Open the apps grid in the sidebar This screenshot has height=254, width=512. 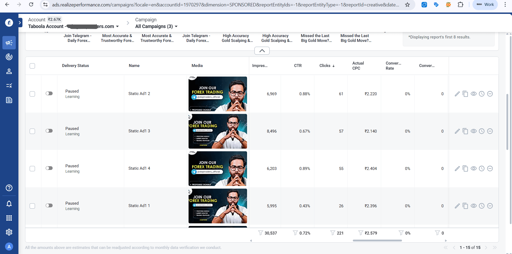coord(9,218)
